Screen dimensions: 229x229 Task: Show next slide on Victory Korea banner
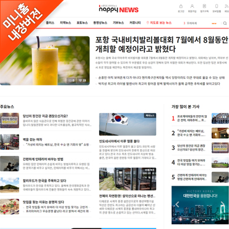click(x=222, y=204)
